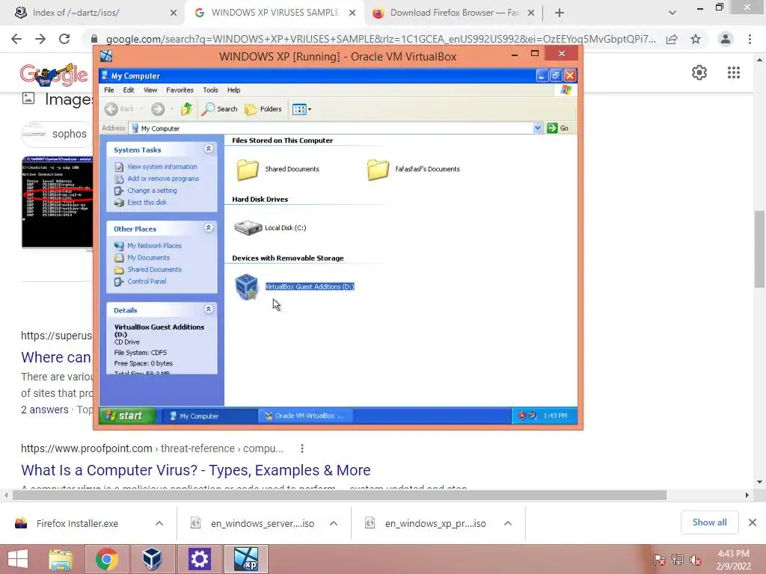Select My Computer XP taskbar button
Viewport: 766px width, 574px height.
pos(209,416)
